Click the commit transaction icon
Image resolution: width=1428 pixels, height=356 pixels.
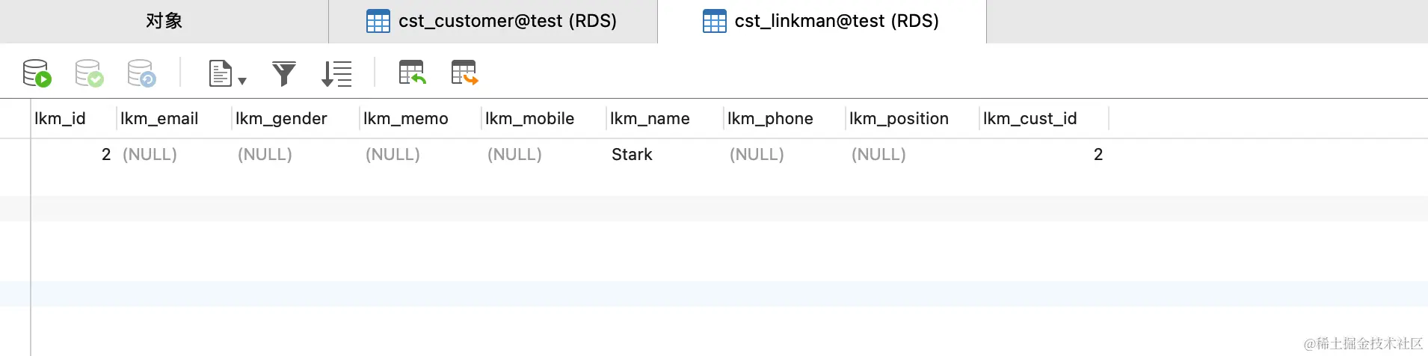tap(89, 73)
